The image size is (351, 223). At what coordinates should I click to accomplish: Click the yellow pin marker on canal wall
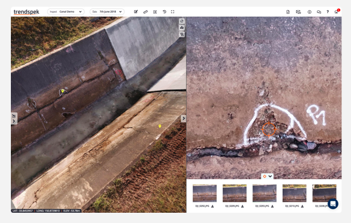pyautogui.click(x=63, y=91)
